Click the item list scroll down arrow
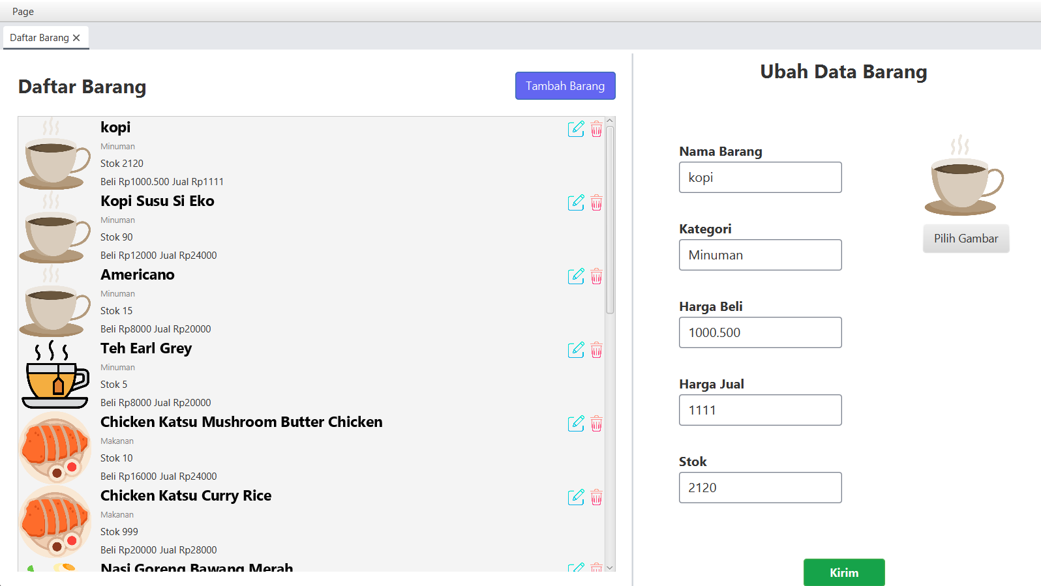This screenshot has width=1041, height=586. 610,567
